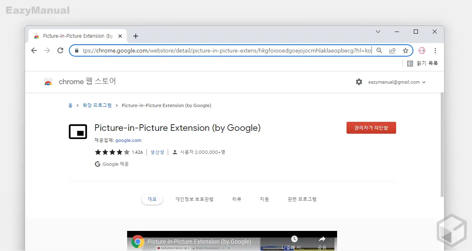
Task: Open the 관련 프로그램 tab
Action: [x=302, y=199]
